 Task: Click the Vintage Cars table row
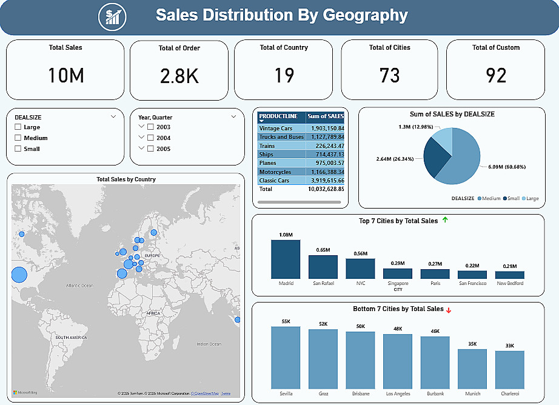(x=301, y=128)
